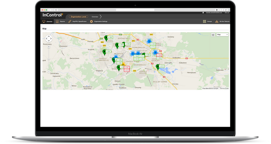Select device label nr 885
The width and height of the screenshot is (271, 144).
[x=120, y=60]
